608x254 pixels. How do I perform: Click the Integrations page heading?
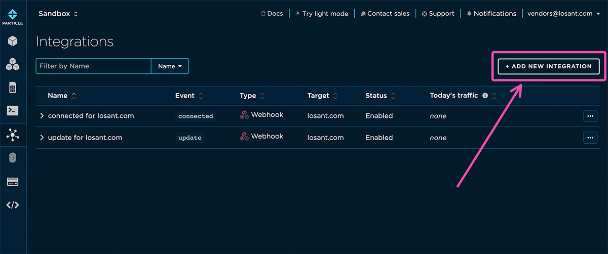point(74,41)
